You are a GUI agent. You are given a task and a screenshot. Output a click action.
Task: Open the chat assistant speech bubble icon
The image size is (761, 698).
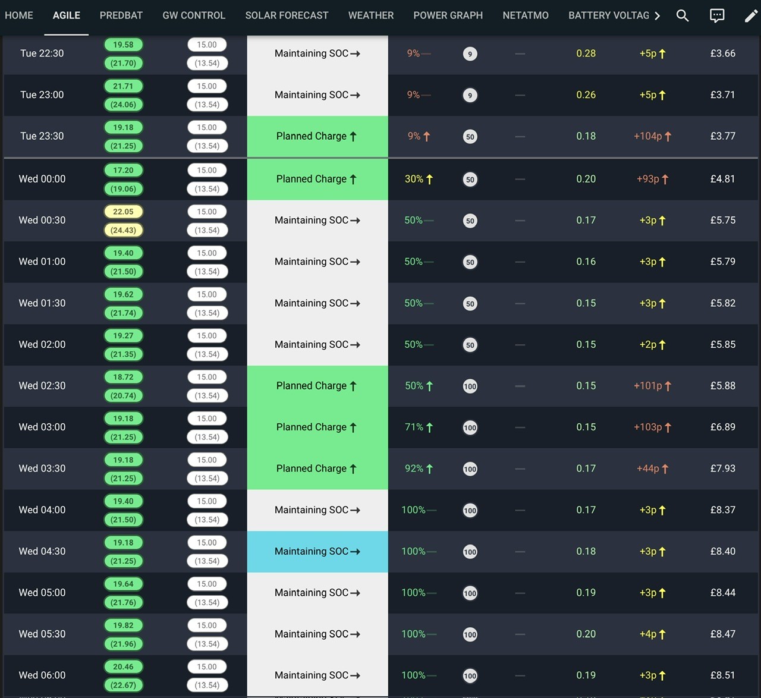[717, 15]
